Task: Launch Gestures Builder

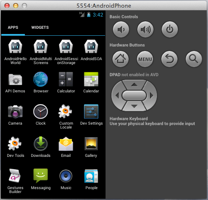Action: (x=15, y=181)
